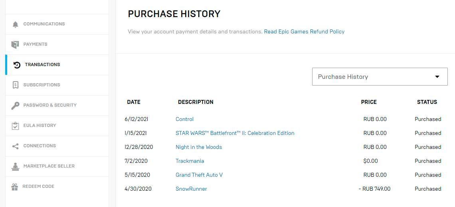Screen dimensions: 455x207
Task: Click the EULA History clipboard icon
Action: tap(15, 126)
